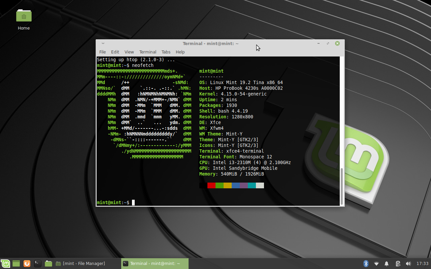The image size is (431, 269).
Task: Click the 17:33 clock
Action: click(x=422, y=264)
